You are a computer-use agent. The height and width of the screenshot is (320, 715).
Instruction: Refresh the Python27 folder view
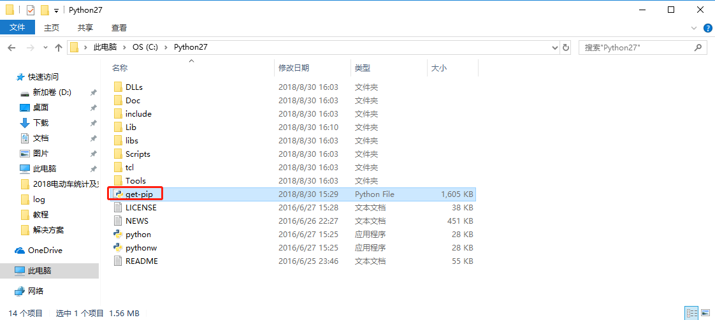pos(566,47)
